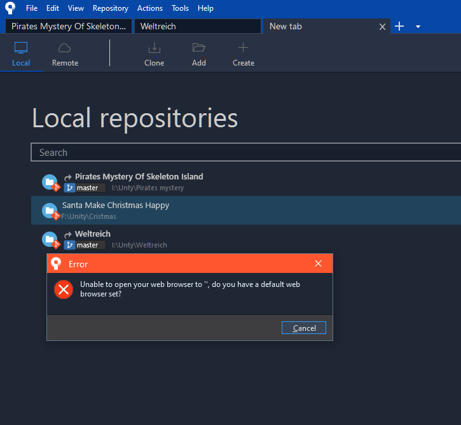Click the path F:\Unity\Cristmas
Image resolution: width=461 pixels, height=425 pixels.
88,216
